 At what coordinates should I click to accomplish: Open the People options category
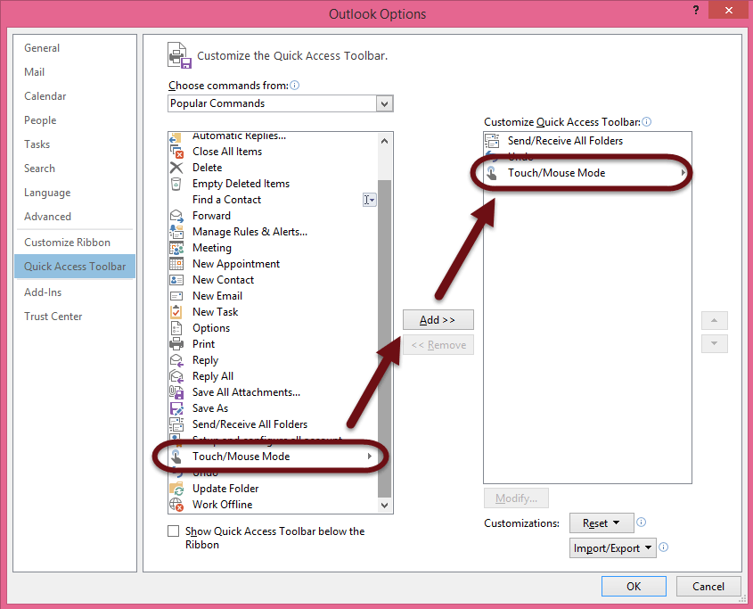coord(40,120)
